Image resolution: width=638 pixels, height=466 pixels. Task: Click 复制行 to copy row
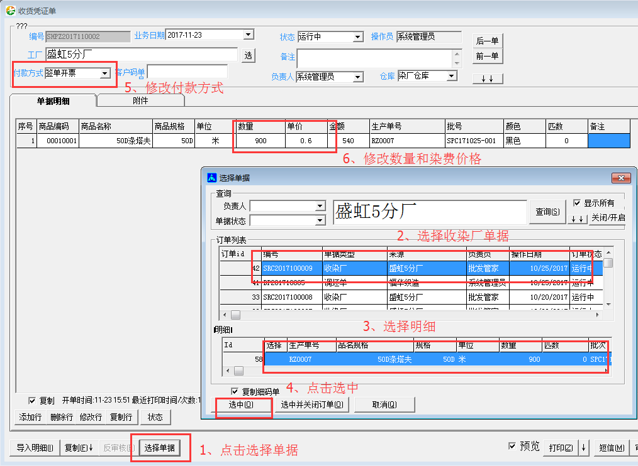[x=121, y=417]
